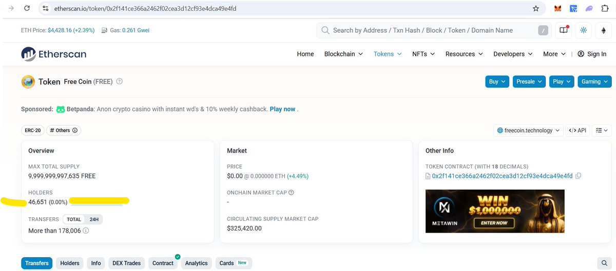
Task: Expand the More menu
Action: 554,54
